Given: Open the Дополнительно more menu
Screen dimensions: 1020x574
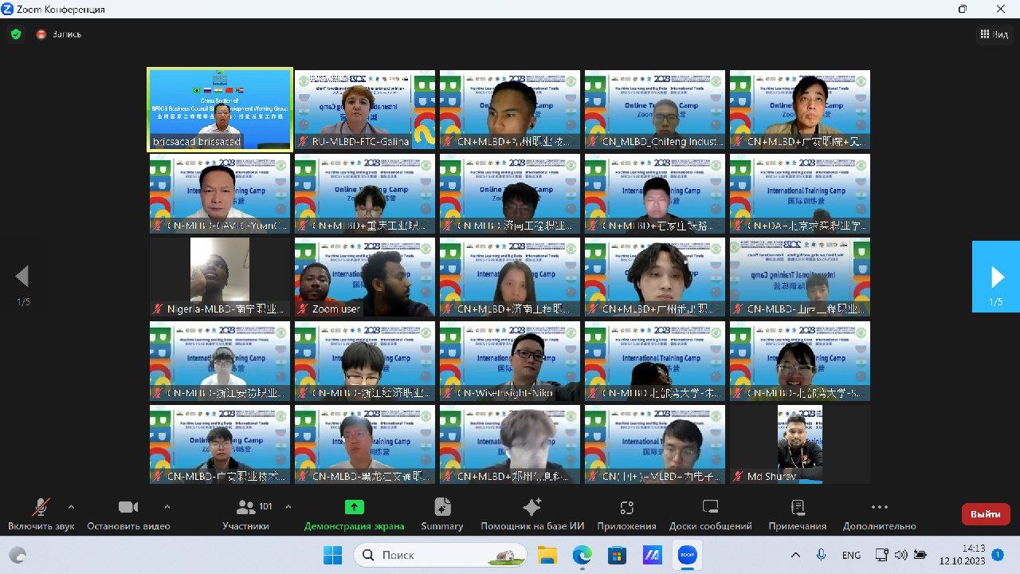Looking at the screenshot, I should 879,508.
